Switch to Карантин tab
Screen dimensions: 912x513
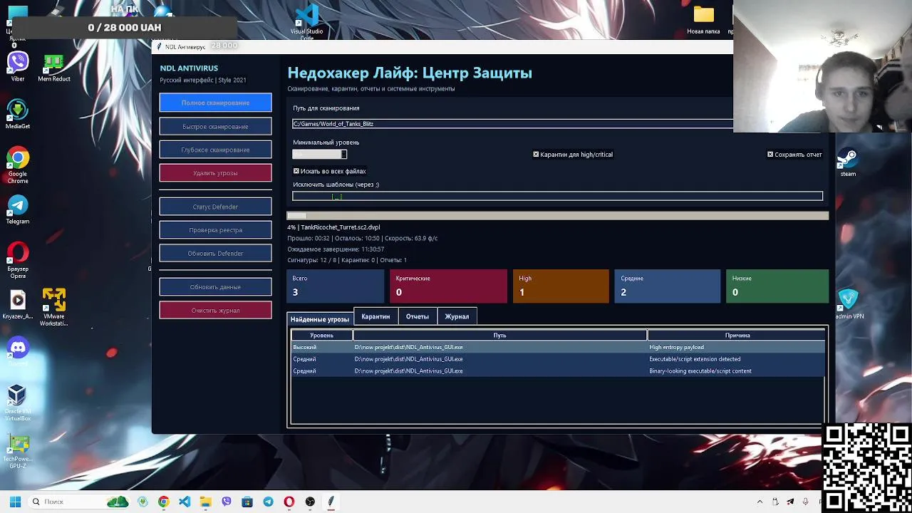pyautogui.click(x=375, y=316)
